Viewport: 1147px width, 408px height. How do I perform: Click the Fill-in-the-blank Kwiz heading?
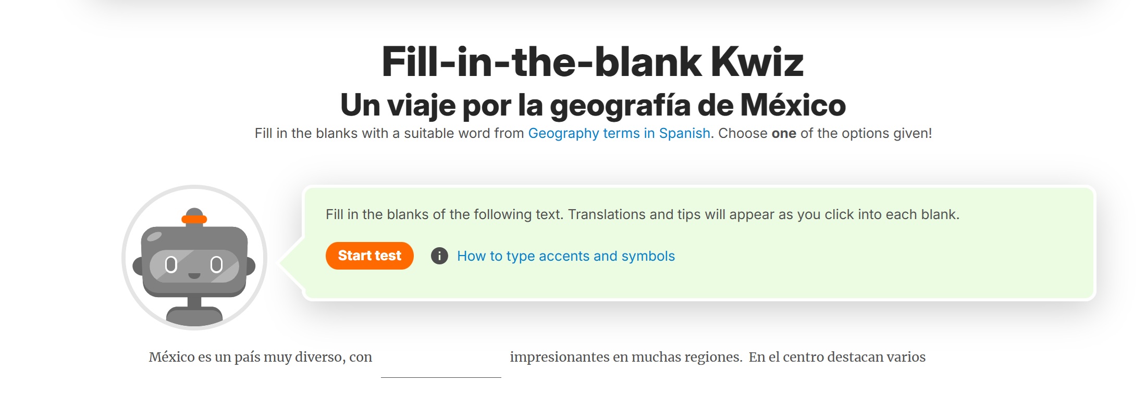[x=593, y=62]
